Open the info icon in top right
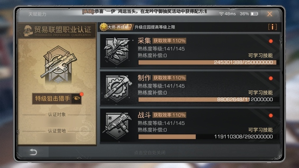 [x=273, y=27]
